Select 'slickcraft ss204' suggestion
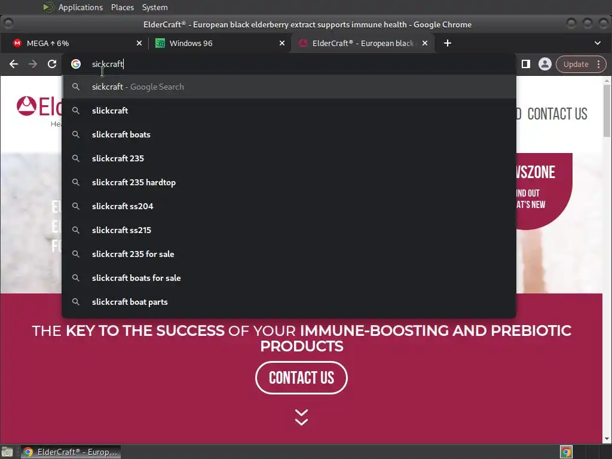612x459 pixels. (x=289, y=206)
